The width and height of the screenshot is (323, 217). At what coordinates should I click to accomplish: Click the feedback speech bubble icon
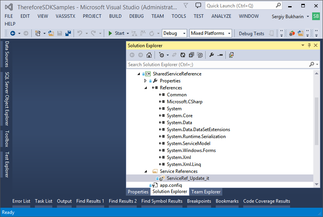pos(198,5)
